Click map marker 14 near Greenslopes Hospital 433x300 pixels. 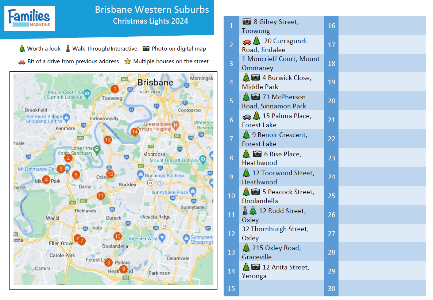pyautogui.click(x=135, y=132)
